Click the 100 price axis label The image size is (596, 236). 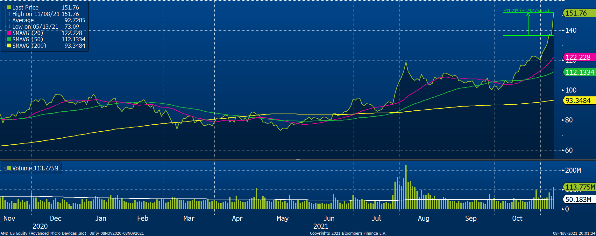click(571, 90)
